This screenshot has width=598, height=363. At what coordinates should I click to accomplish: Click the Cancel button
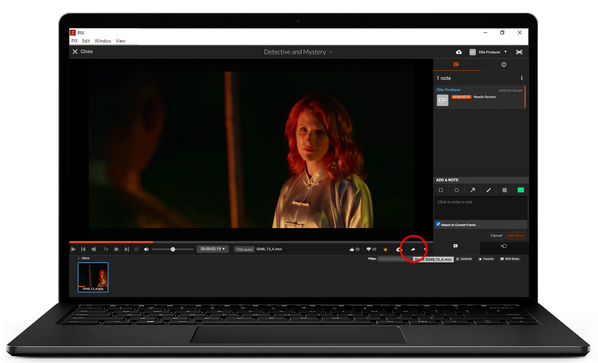click(496, 236)
